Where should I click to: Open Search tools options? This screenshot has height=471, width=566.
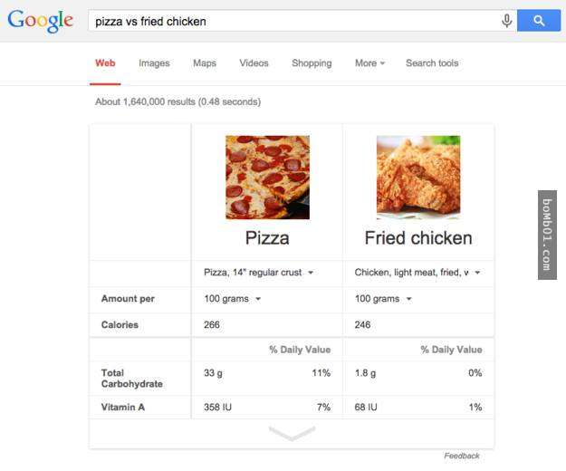(x=432, y=63)
